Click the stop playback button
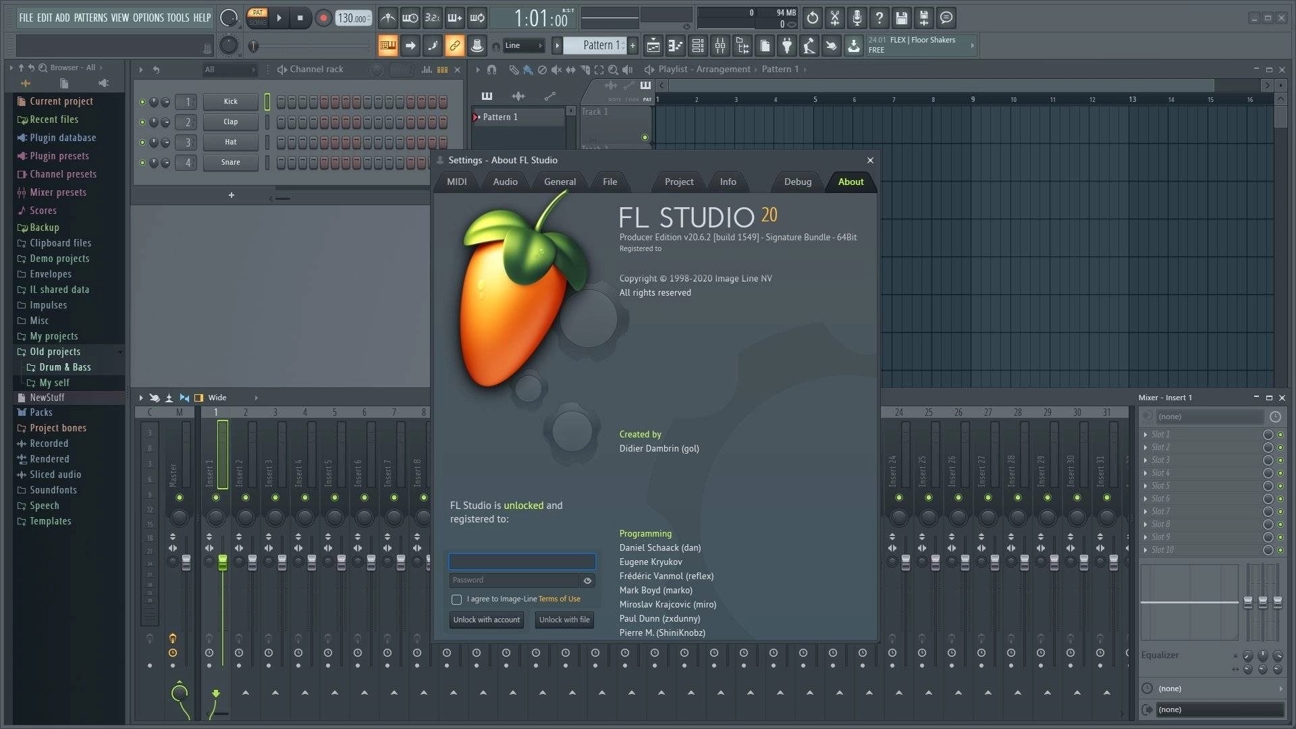Viewport: 1296px width, 729px height. 300,18
